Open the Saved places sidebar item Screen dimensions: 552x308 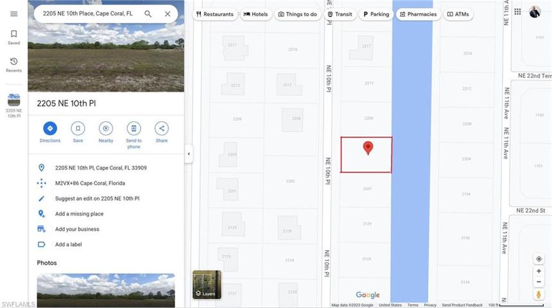click(x=13, y=37)
